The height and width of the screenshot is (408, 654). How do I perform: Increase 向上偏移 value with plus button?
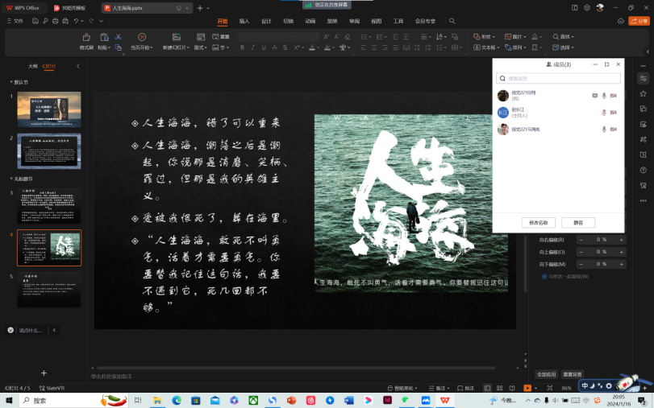click(621, 252)
